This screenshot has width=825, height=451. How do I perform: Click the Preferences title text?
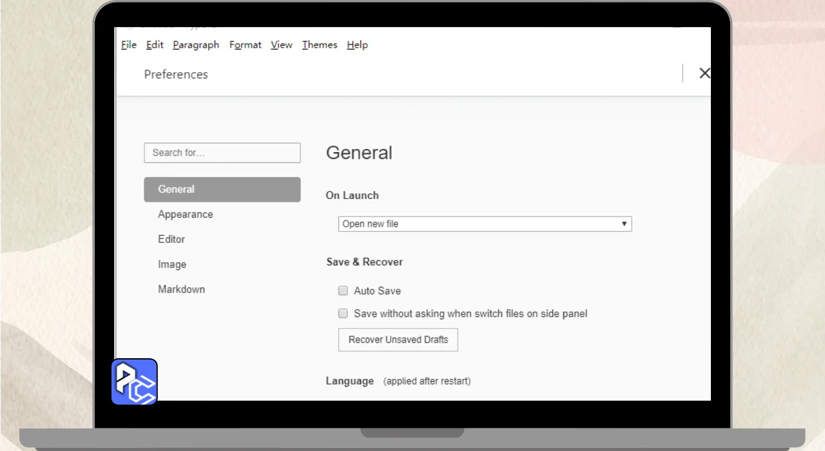point(176,74)
